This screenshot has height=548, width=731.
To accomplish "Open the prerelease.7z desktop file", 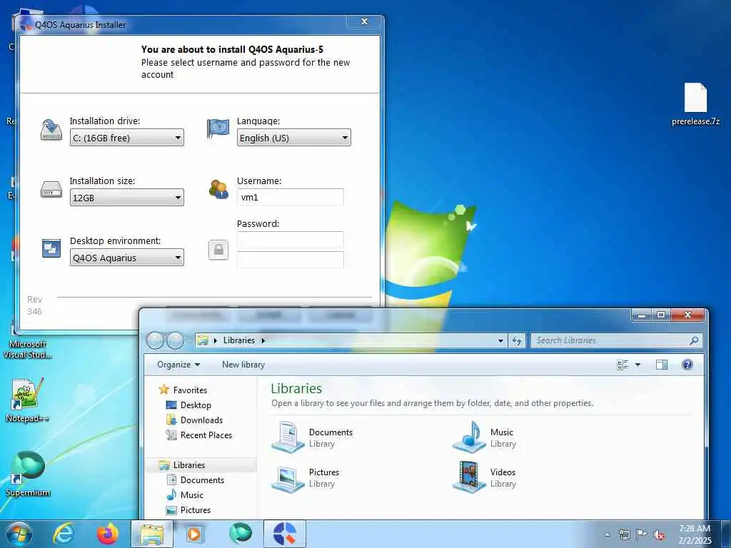I will click(695, 104).
